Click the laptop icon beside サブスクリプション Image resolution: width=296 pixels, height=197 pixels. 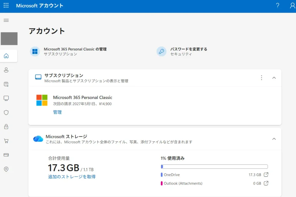[38, 77]
